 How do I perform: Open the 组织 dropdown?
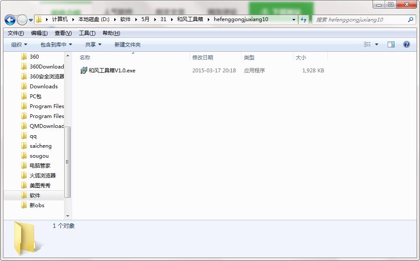click(19, 44)
